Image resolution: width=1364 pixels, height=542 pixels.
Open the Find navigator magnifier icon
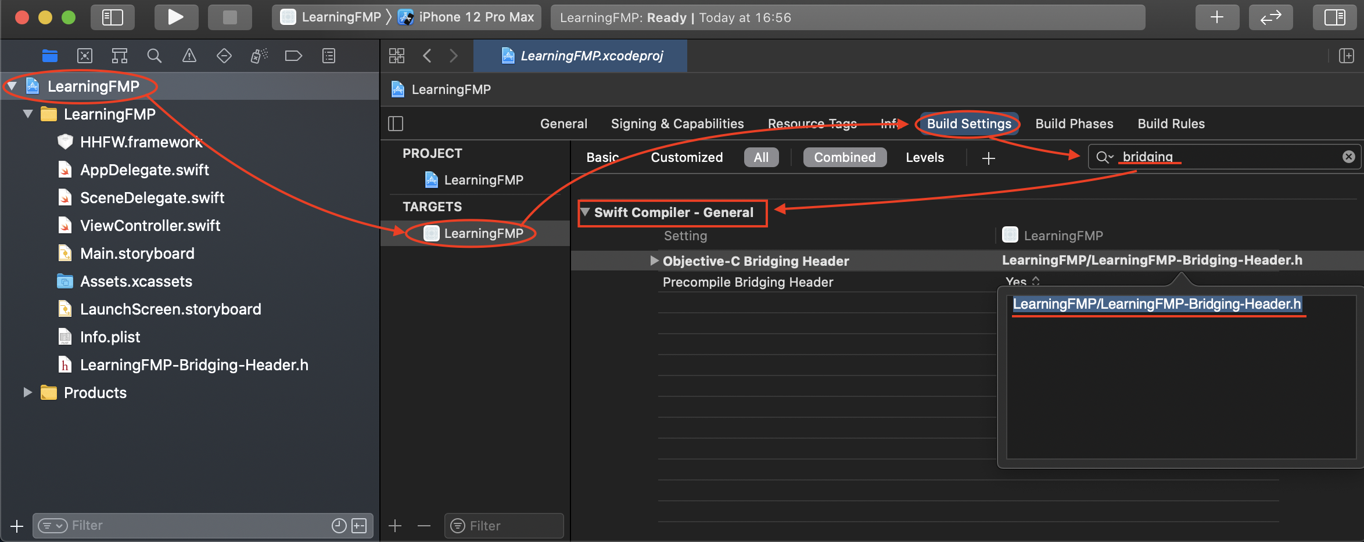155,56
